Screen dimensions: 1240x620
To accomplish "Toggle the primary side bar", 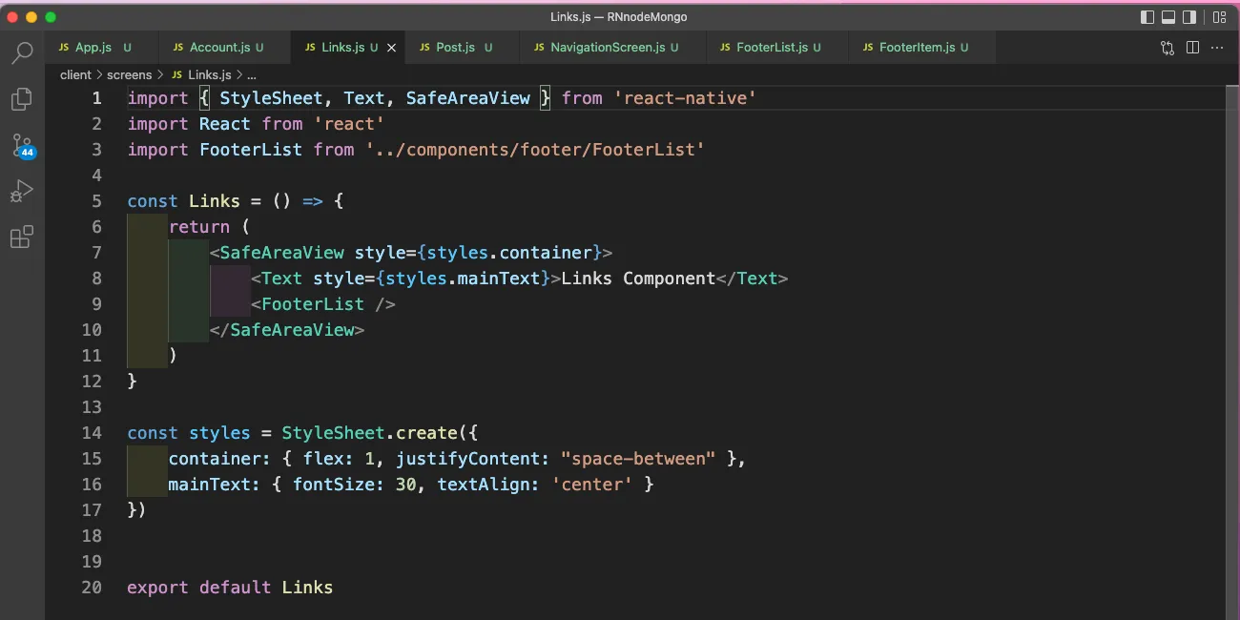I will (x=1147, y=17).
